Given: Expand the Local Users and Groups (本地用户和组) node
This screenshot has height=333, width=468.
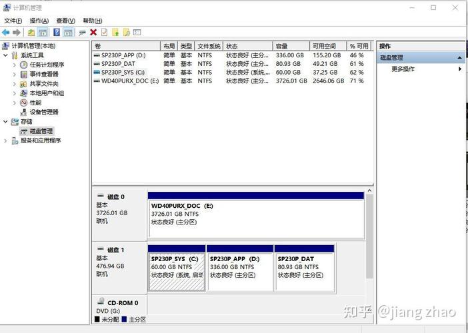Looking at the screenshot, I should pyautogui.click(x=15, y=93).
